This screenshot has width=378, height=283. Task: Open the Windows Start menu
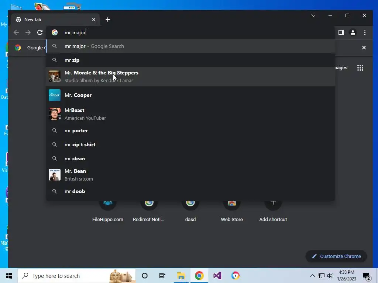tap(9, 276)
